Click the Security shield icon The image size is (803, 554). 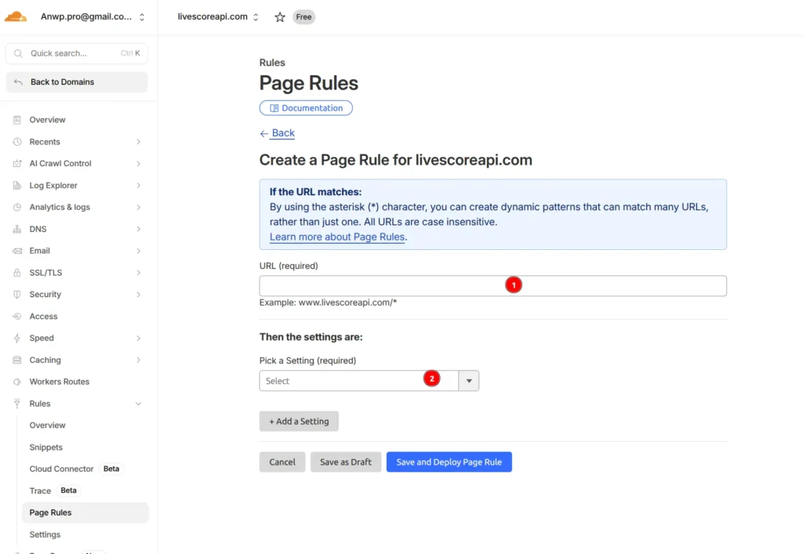coord(17,294)
